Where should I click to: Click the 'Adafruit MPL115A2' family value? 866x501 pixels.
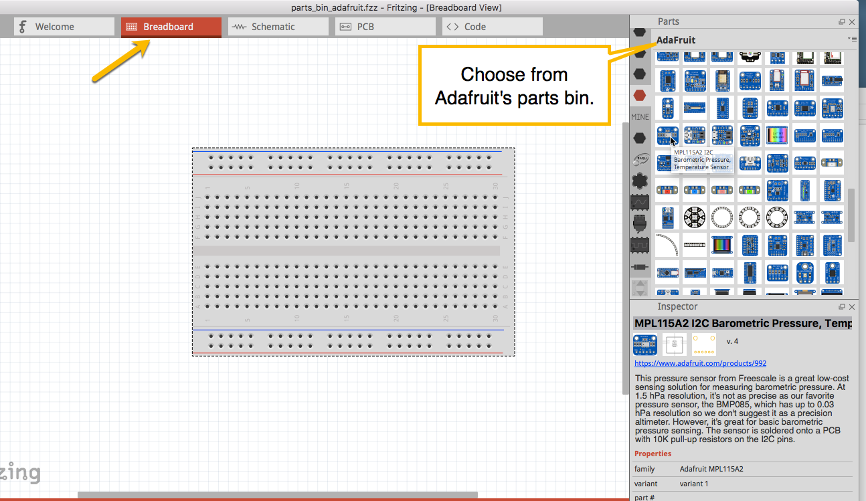point(711,470)
